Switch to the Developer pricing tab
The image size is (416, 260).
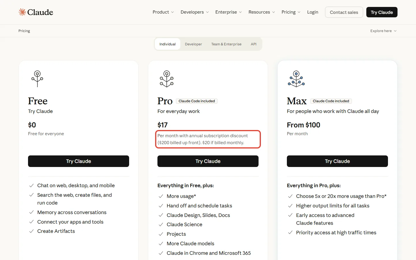(x=194, y=44)
